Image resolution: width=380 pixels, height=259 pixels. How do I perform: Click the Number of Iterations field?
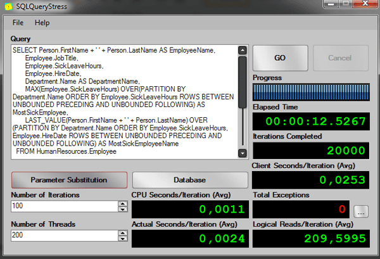tap(65, 206)
